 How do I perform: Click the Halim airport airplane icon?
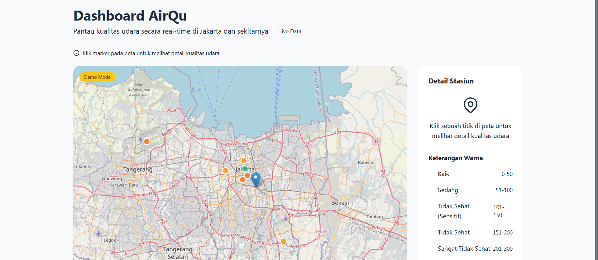tap(286, 219)
